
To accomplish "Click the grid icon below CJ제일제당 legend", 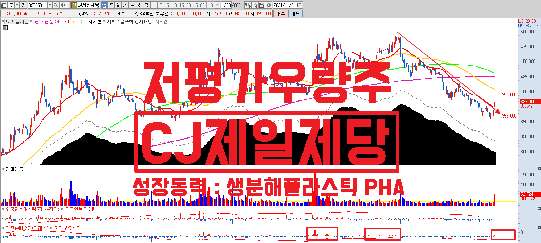I will coord(5,28).
